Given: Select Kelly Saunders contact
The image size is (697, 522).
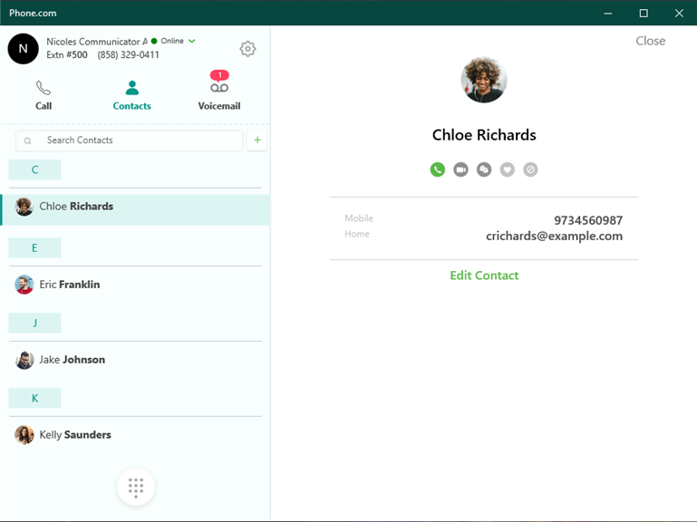Looking at the screenshot, I should (x=136, y=435).
